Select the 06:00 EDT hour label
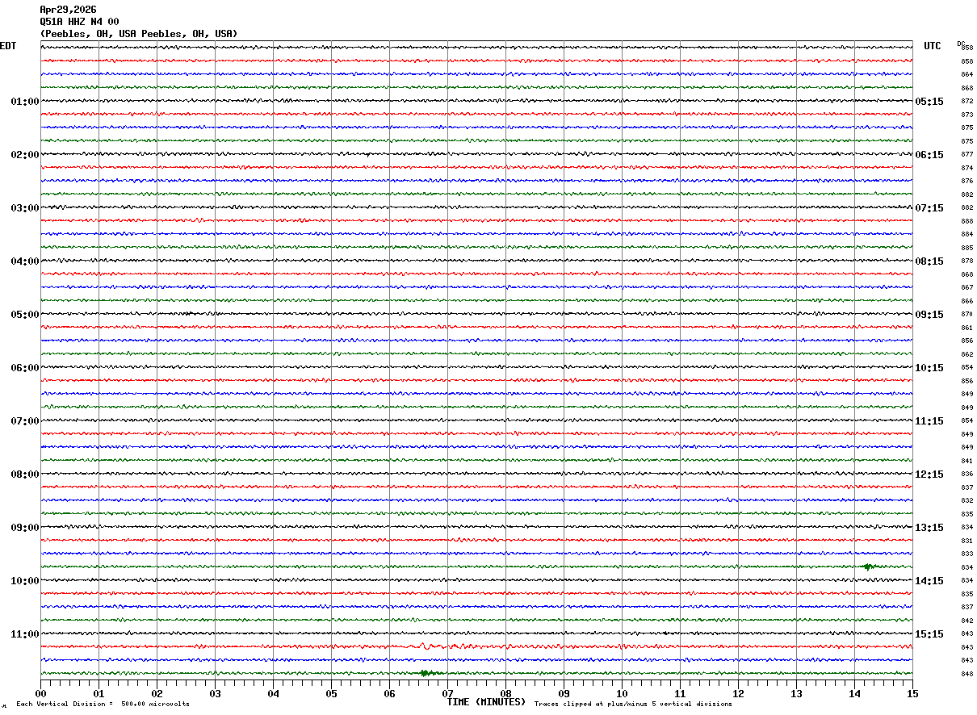Screen dimensions: 977x715 [24, 368]
